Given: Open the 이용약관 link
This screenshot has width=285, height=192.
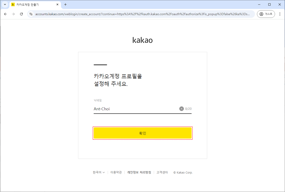Looking at the screenshot, I should pos(116,172).
